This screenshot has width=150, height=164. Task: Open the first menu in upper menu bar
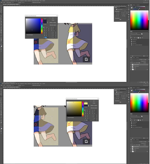pos(3,1)
